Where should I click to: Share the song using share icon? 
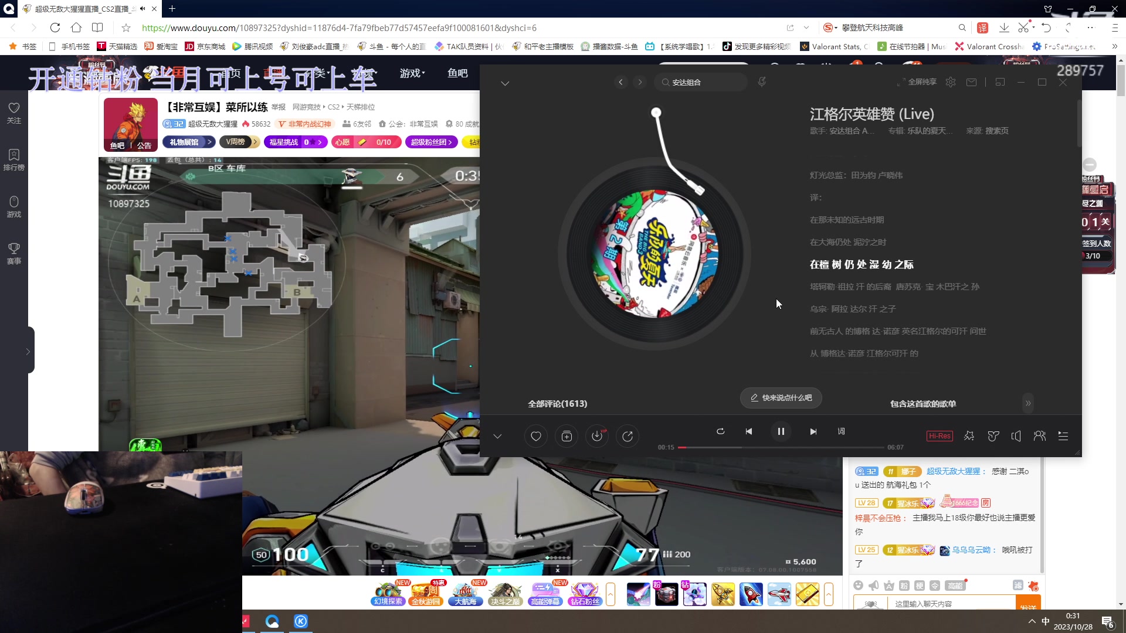[628, 436]
